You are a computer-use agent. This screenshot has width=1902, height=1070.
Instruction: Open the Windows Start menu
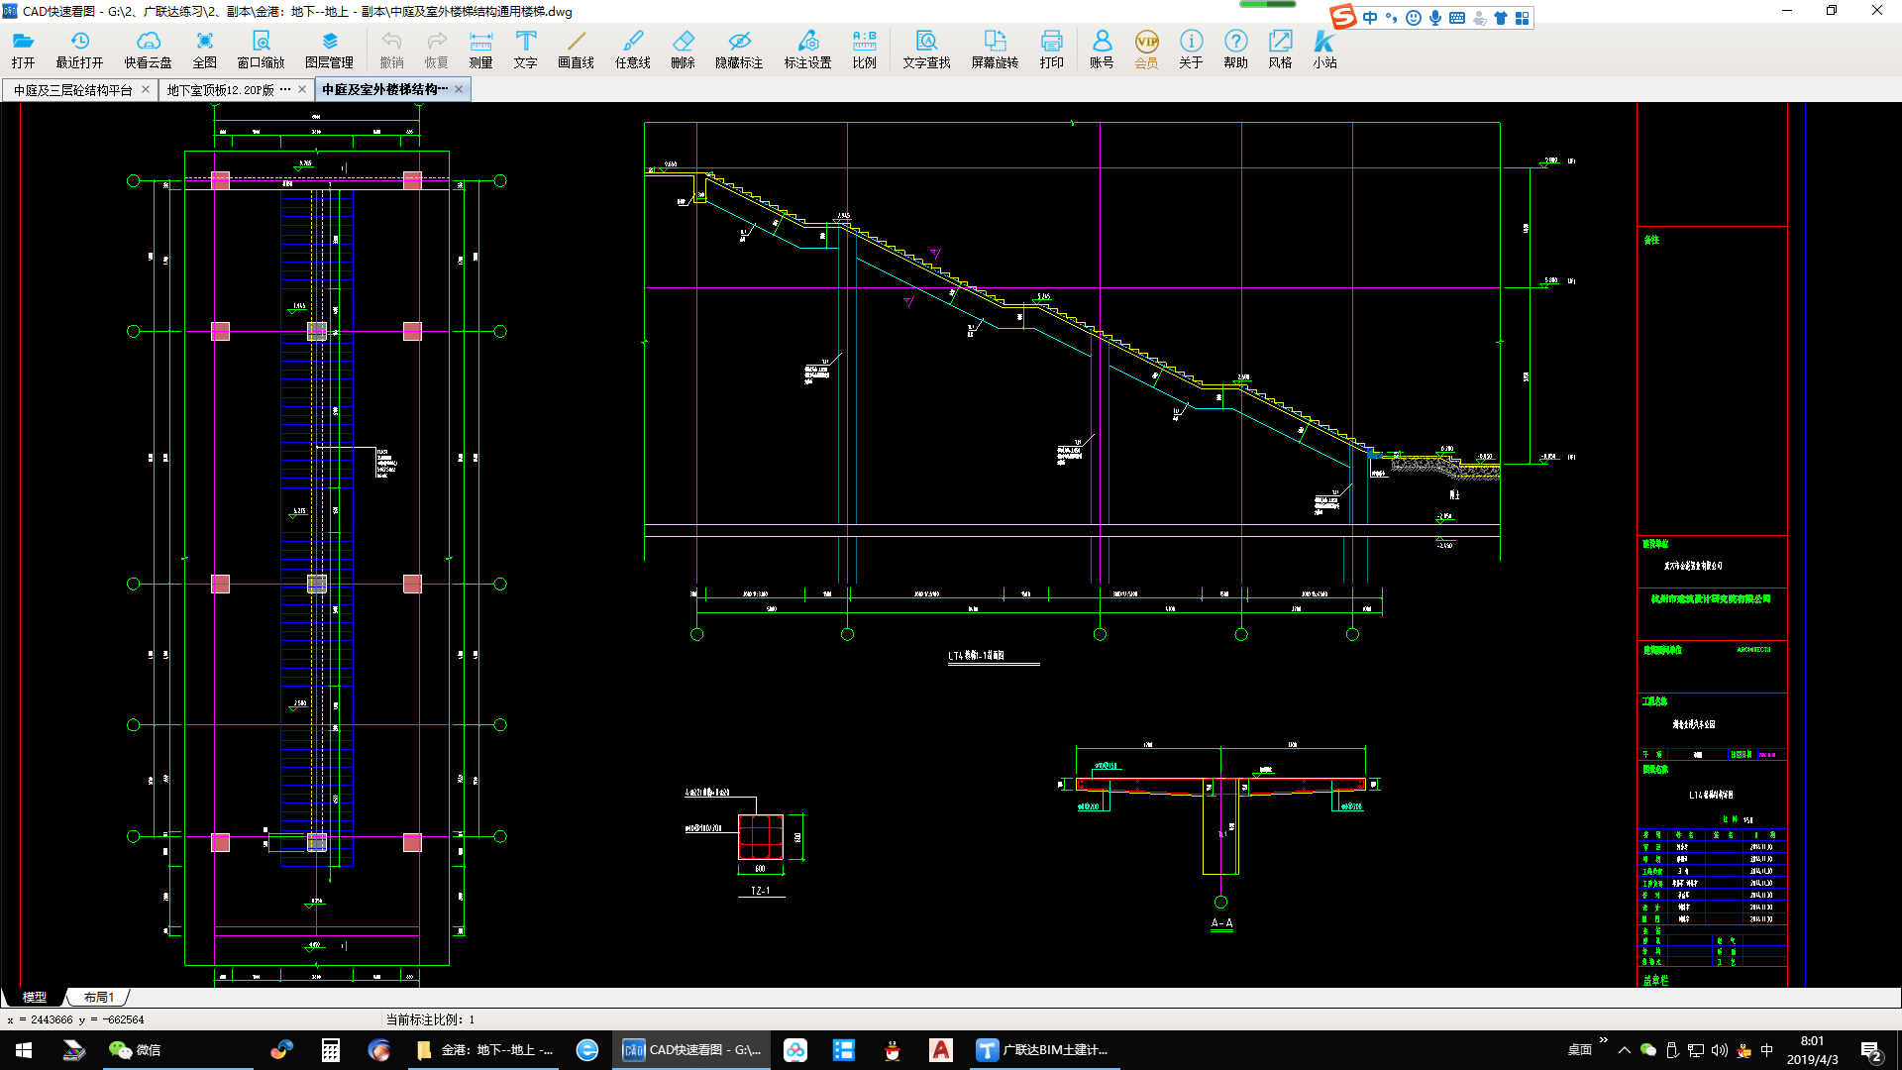tap(24, 1050)
